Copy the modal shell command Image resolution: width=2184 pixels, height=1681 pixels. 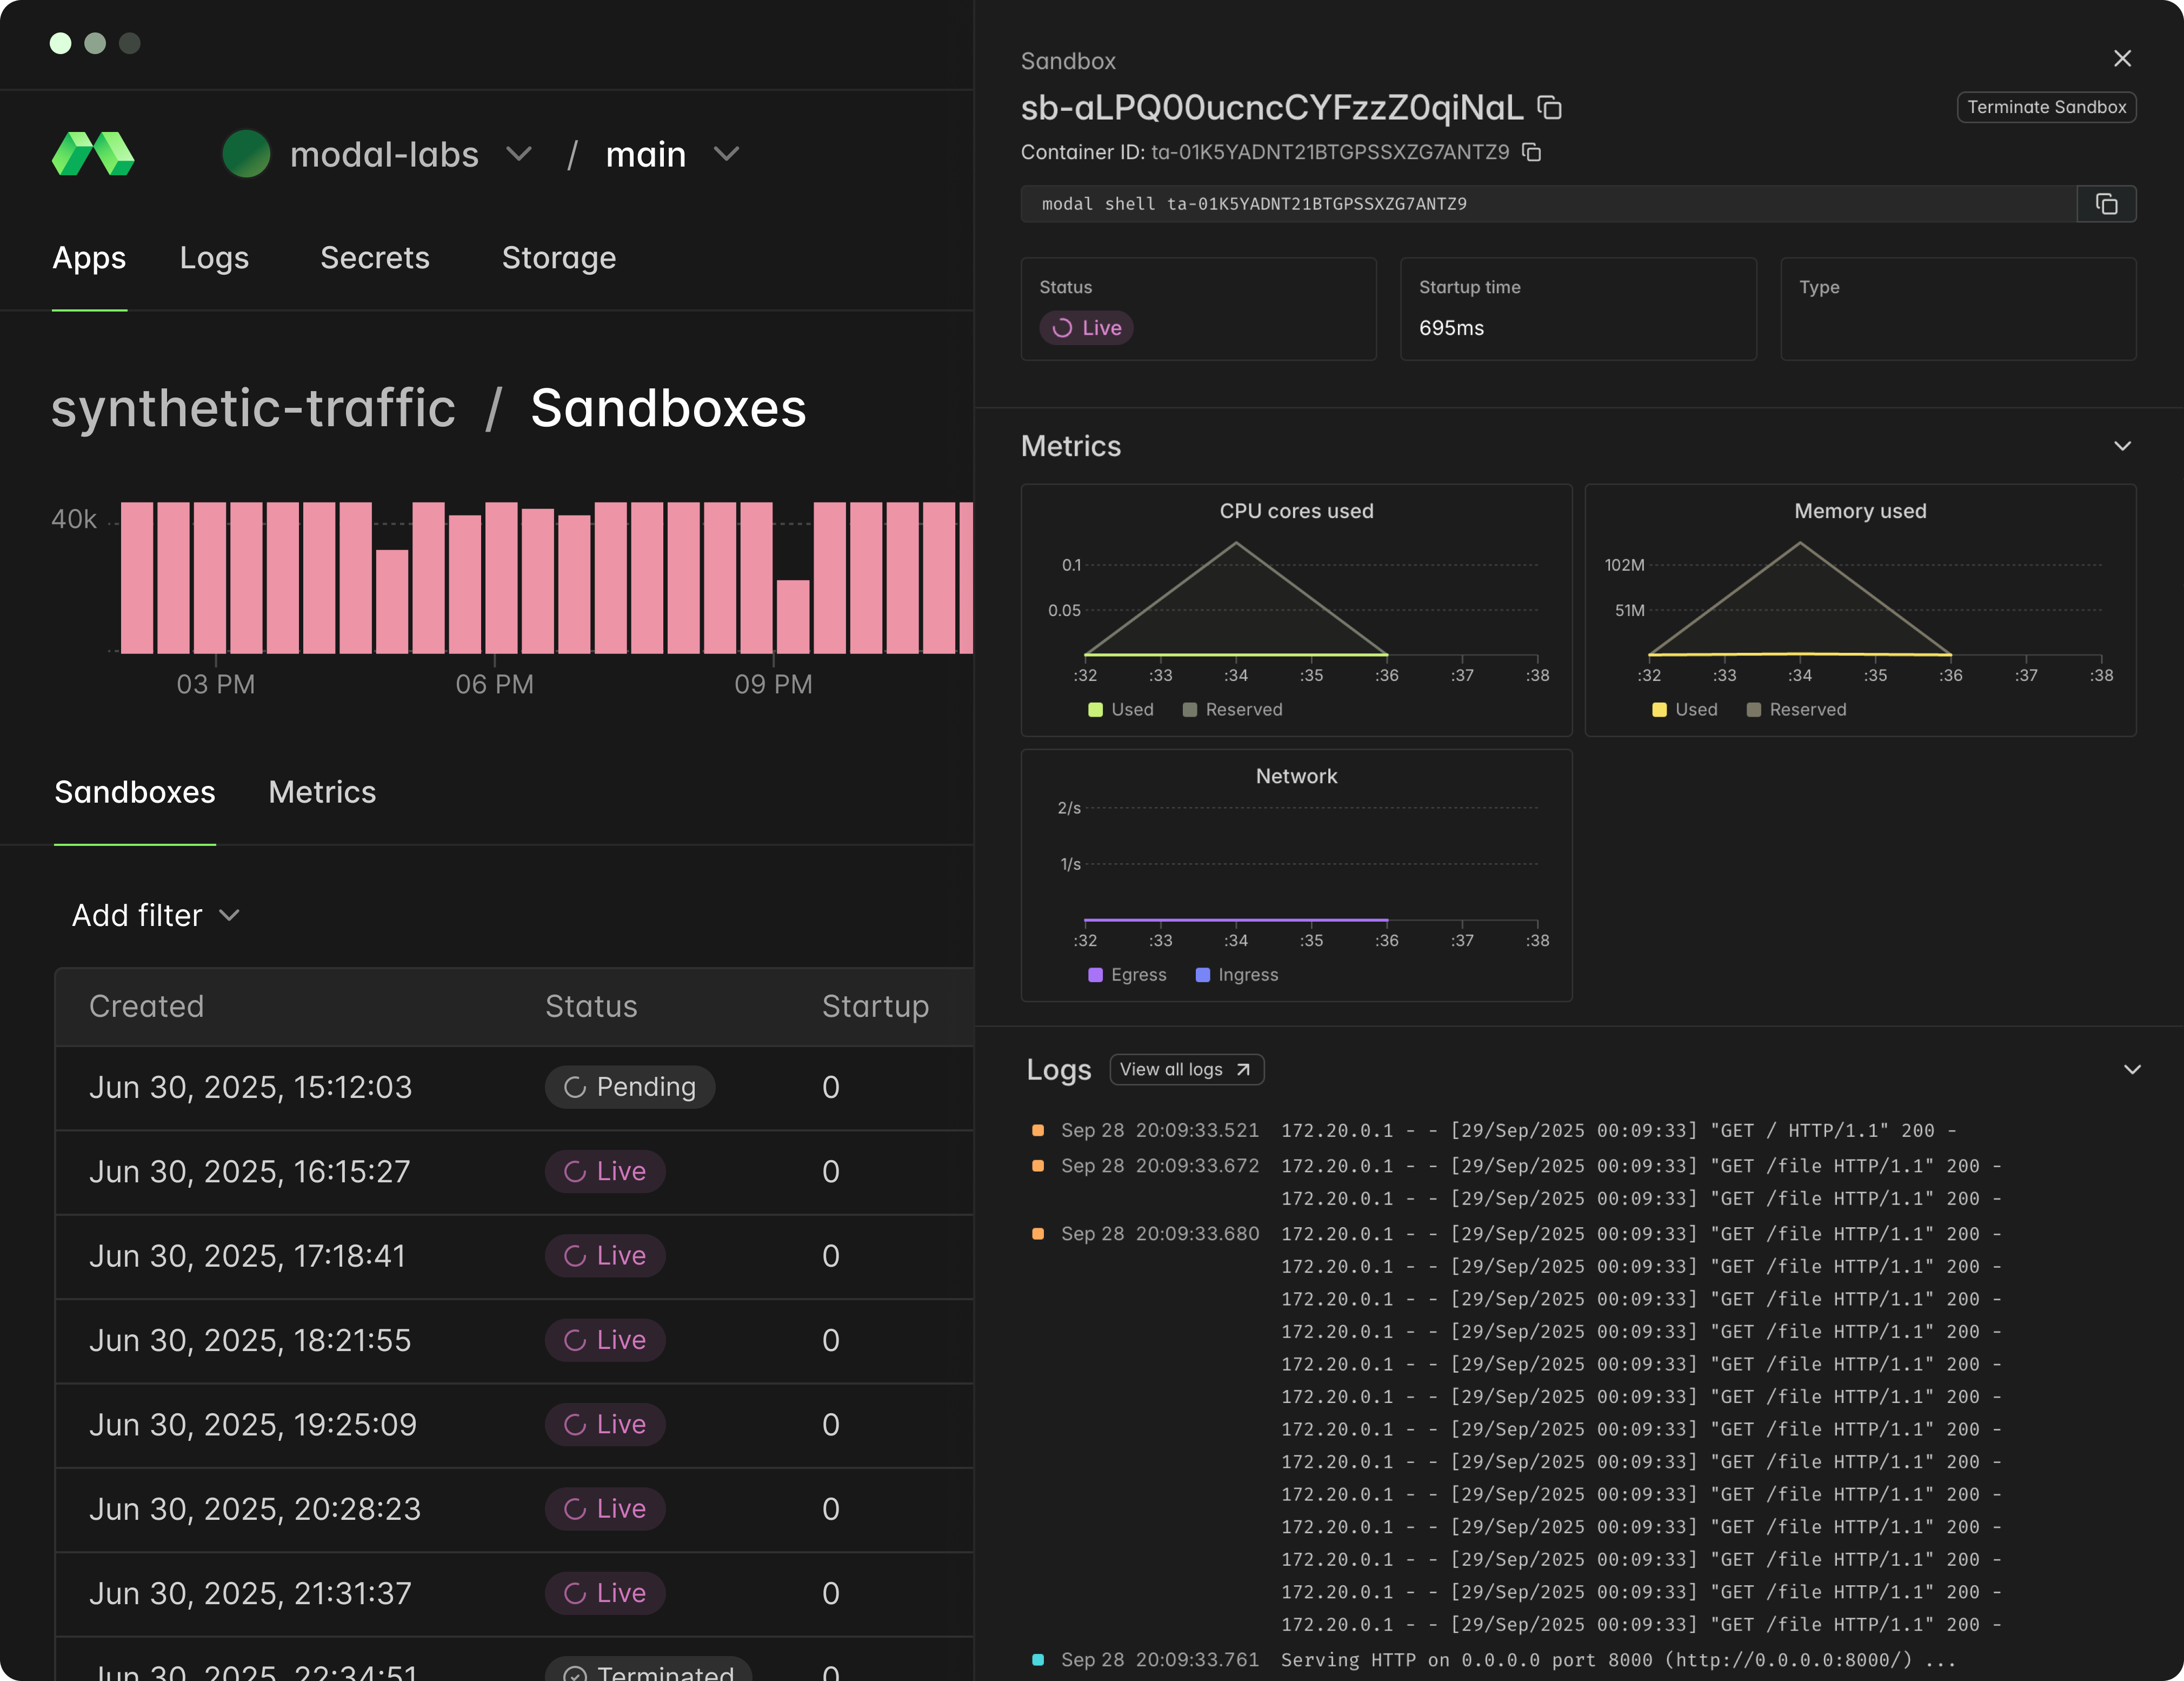pos(2107,203)
